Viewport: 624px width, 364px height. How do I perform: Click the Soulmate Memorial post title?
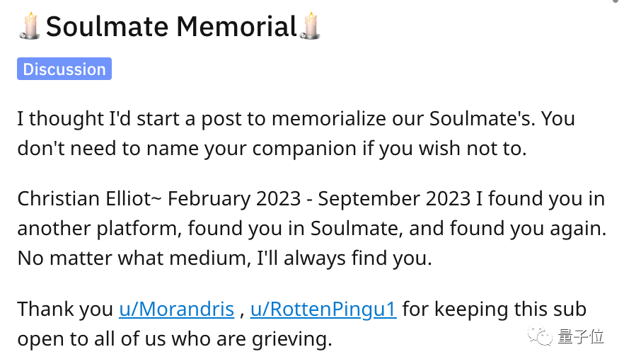(x=171, y=27)
